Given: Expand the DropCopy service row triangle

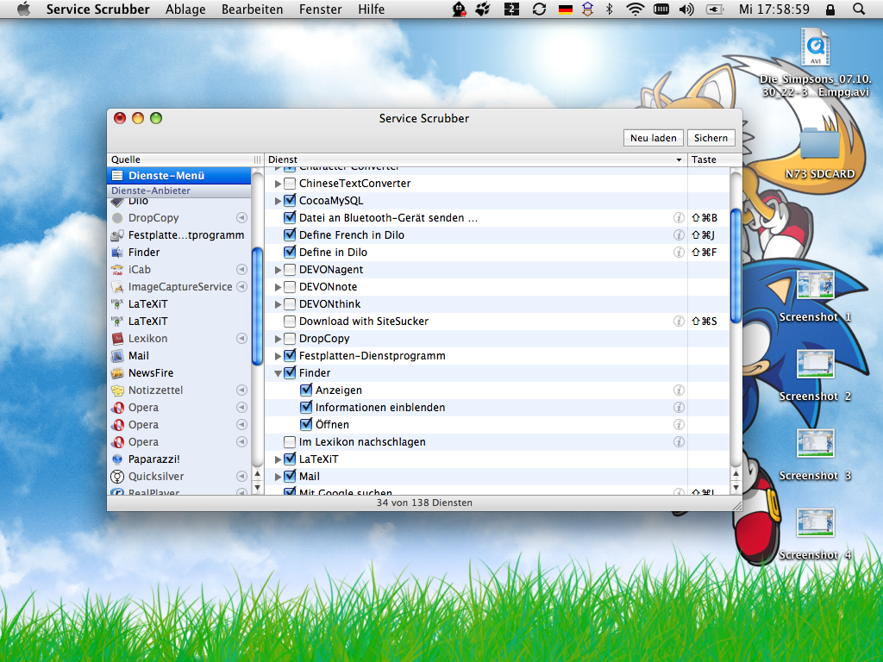Looking at the screenshot, I should tap(278, 339).
